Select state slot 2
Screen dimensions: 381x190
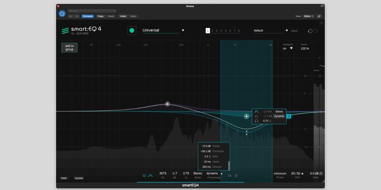pos(212,31)
